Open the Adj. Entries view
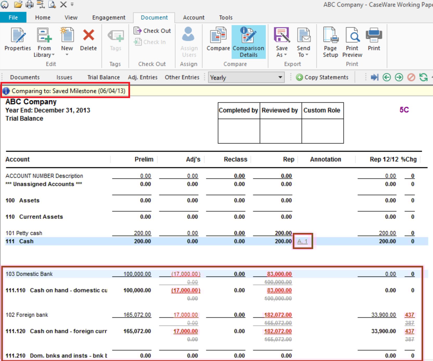 (x=143, y=77)
